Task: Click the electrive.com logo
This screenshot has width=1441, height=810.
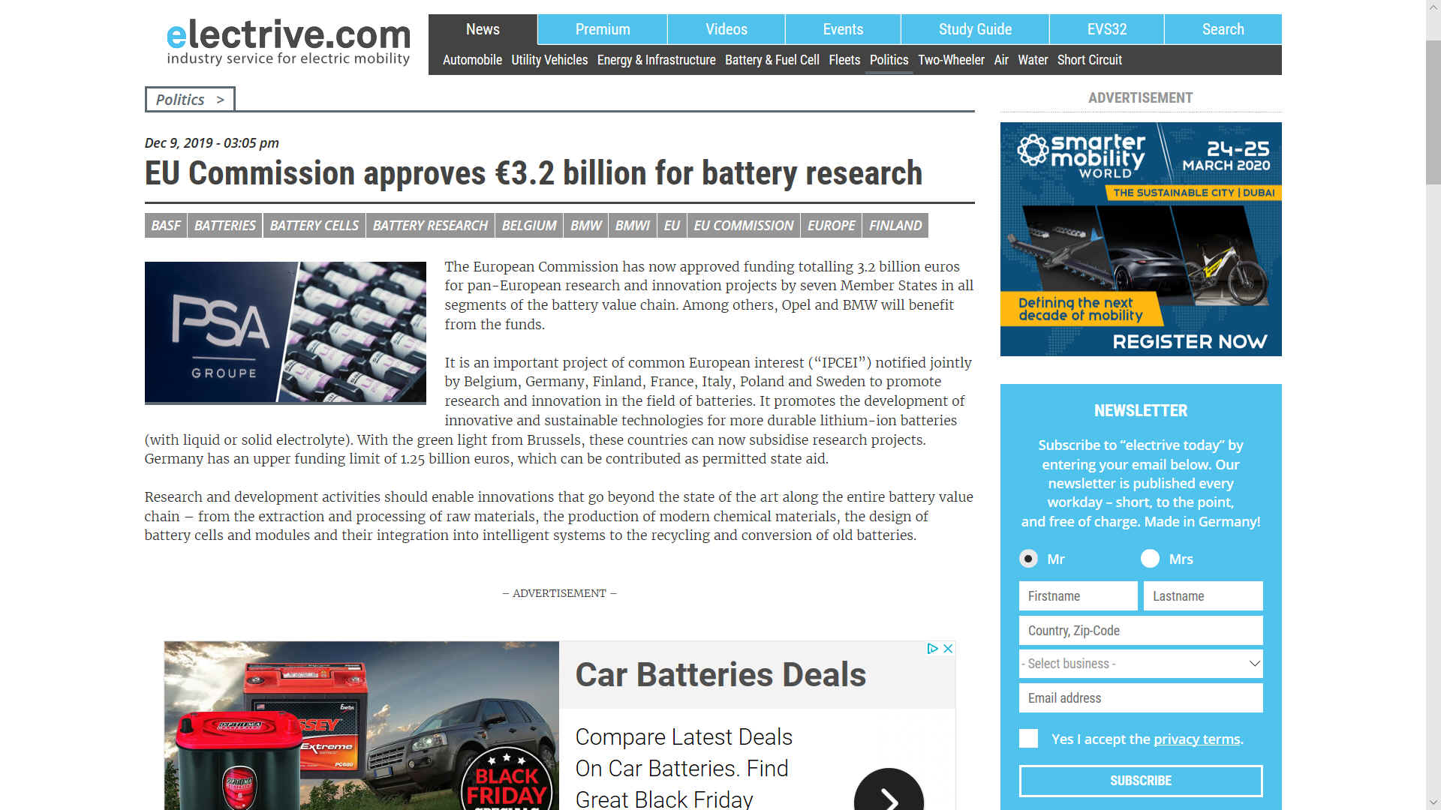Action: coord(288,43)
